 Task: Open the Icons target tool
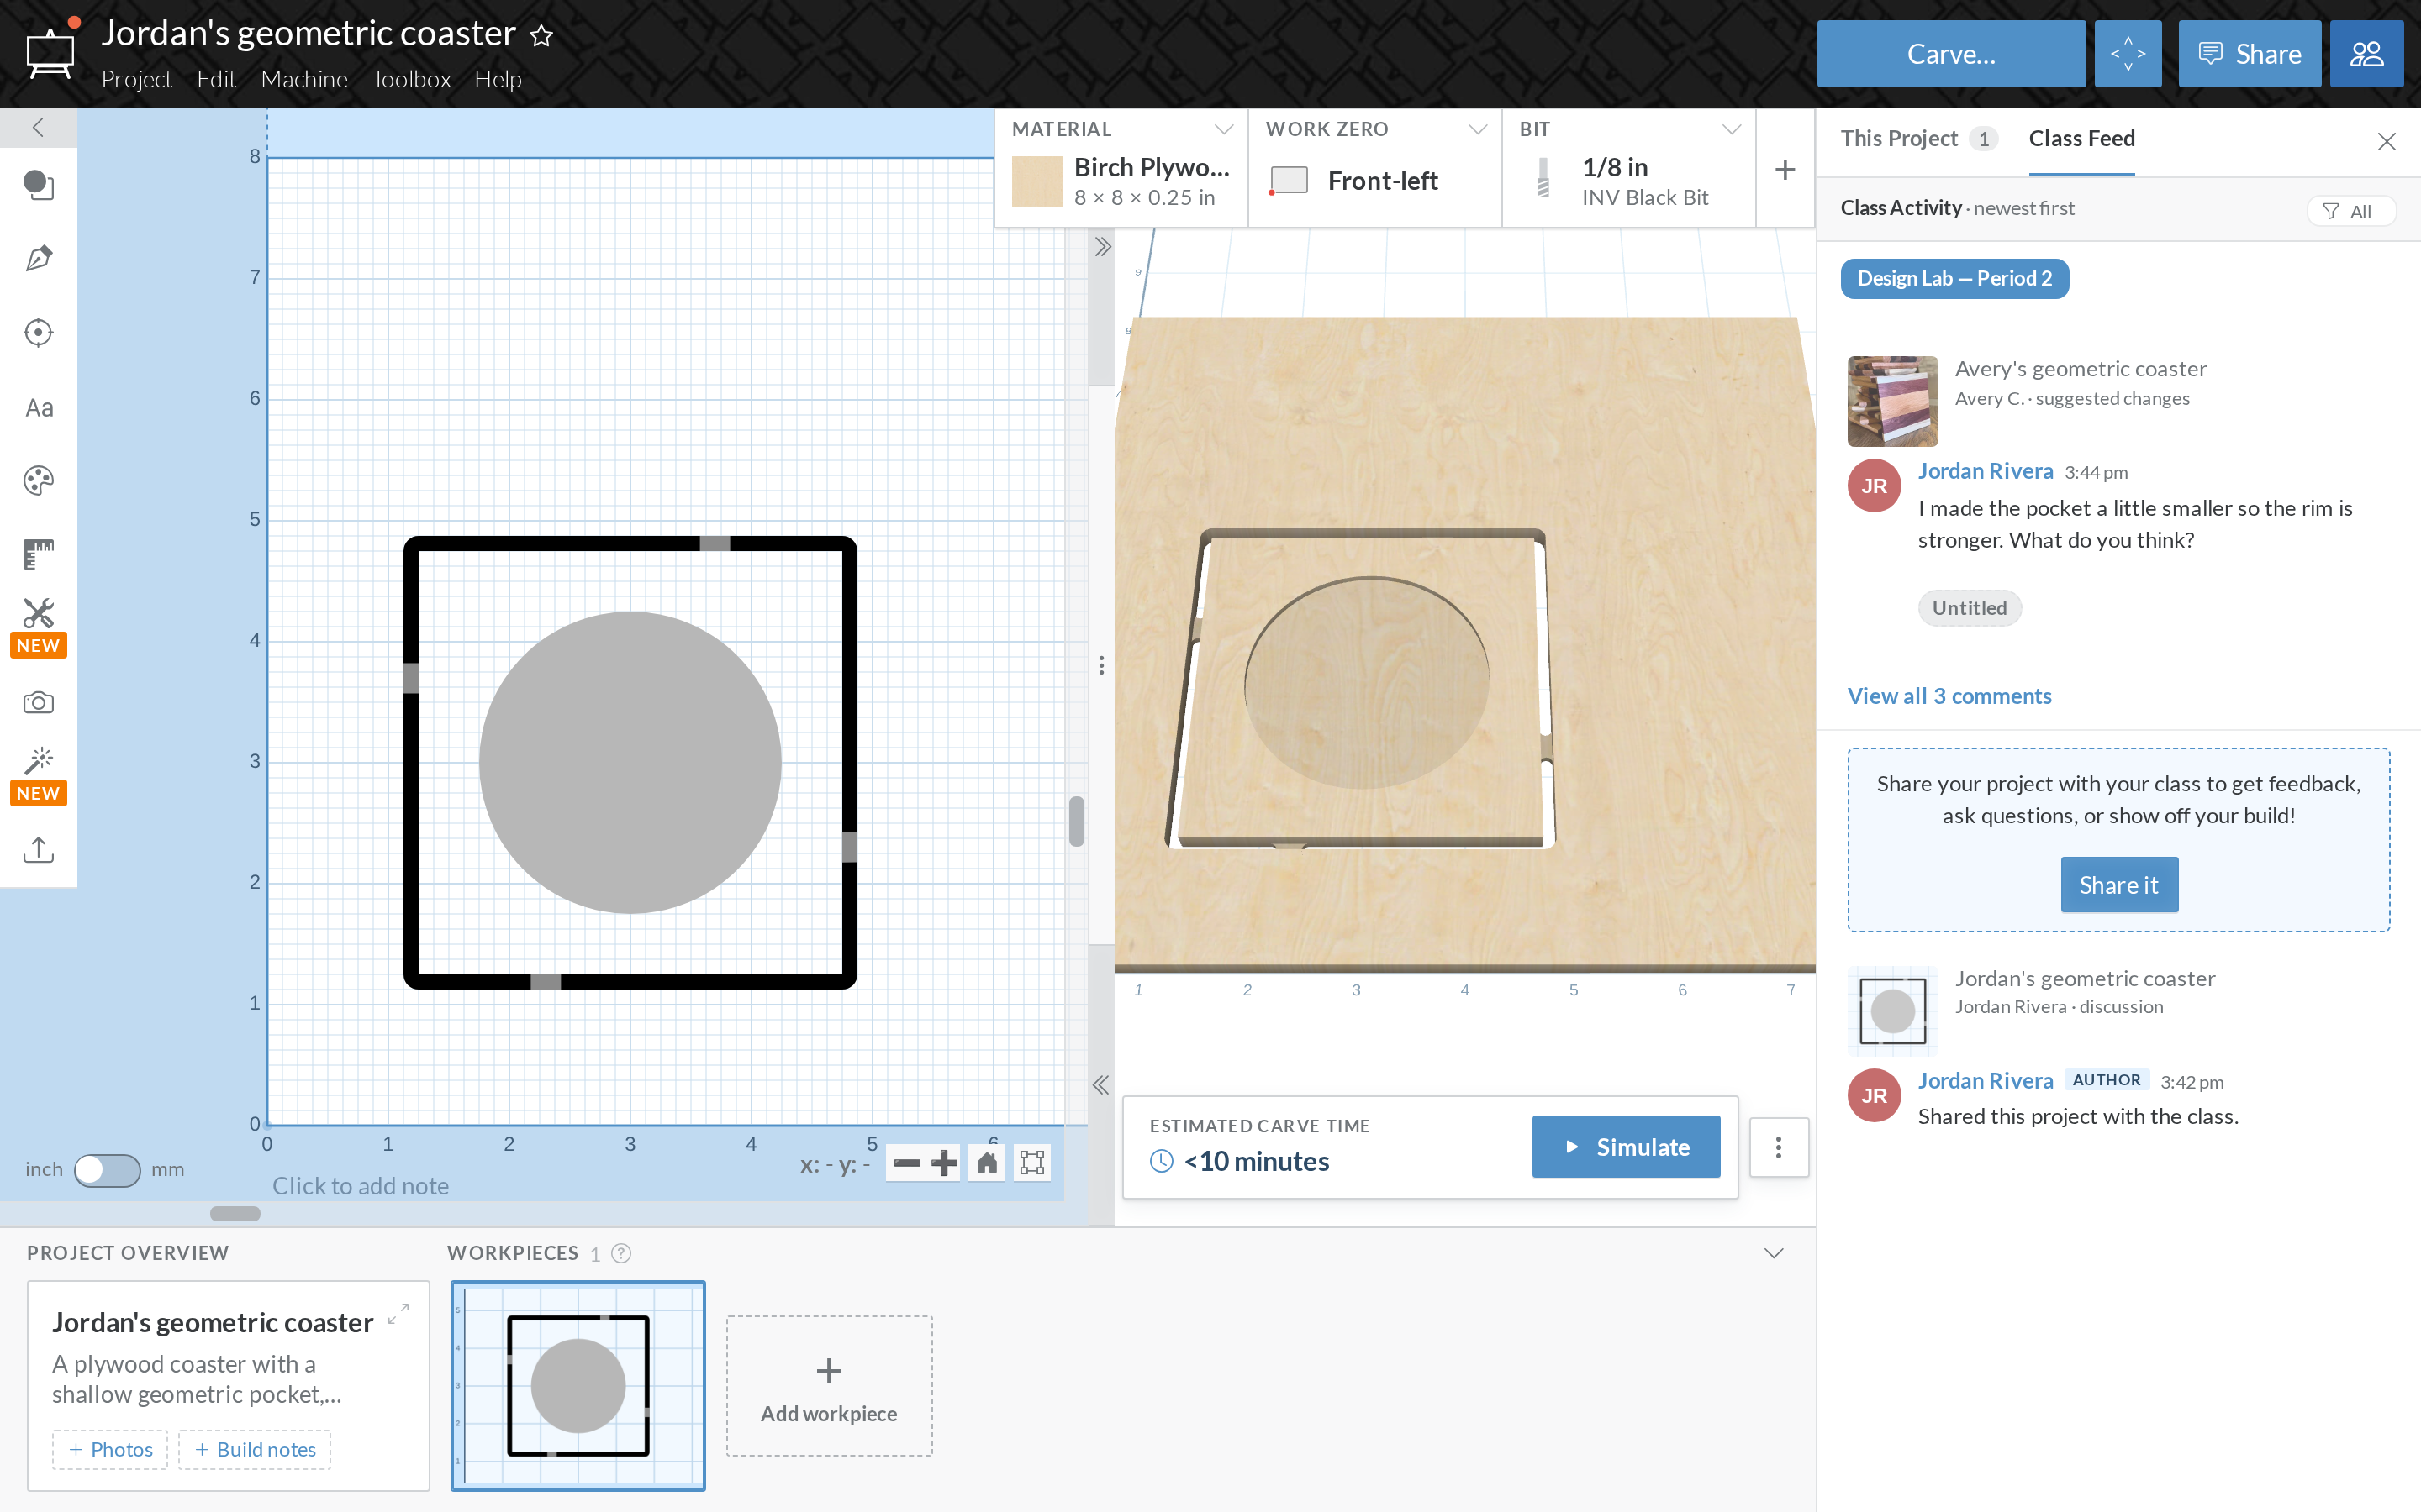click(x=38, y=332)
